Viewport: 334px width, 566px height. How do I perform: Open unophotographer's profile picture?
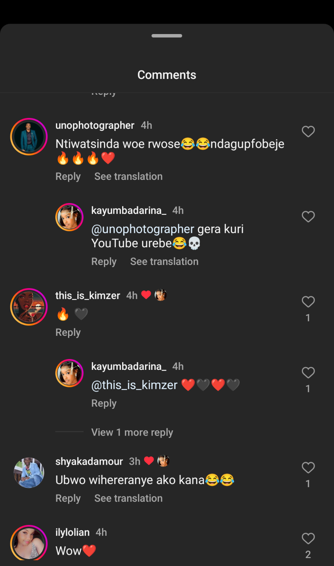[29, 137]
